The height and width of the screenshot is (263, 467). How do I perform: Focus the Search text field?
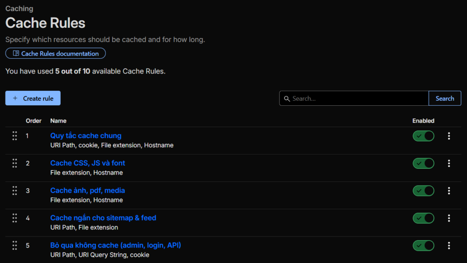[x=358, y=98]
